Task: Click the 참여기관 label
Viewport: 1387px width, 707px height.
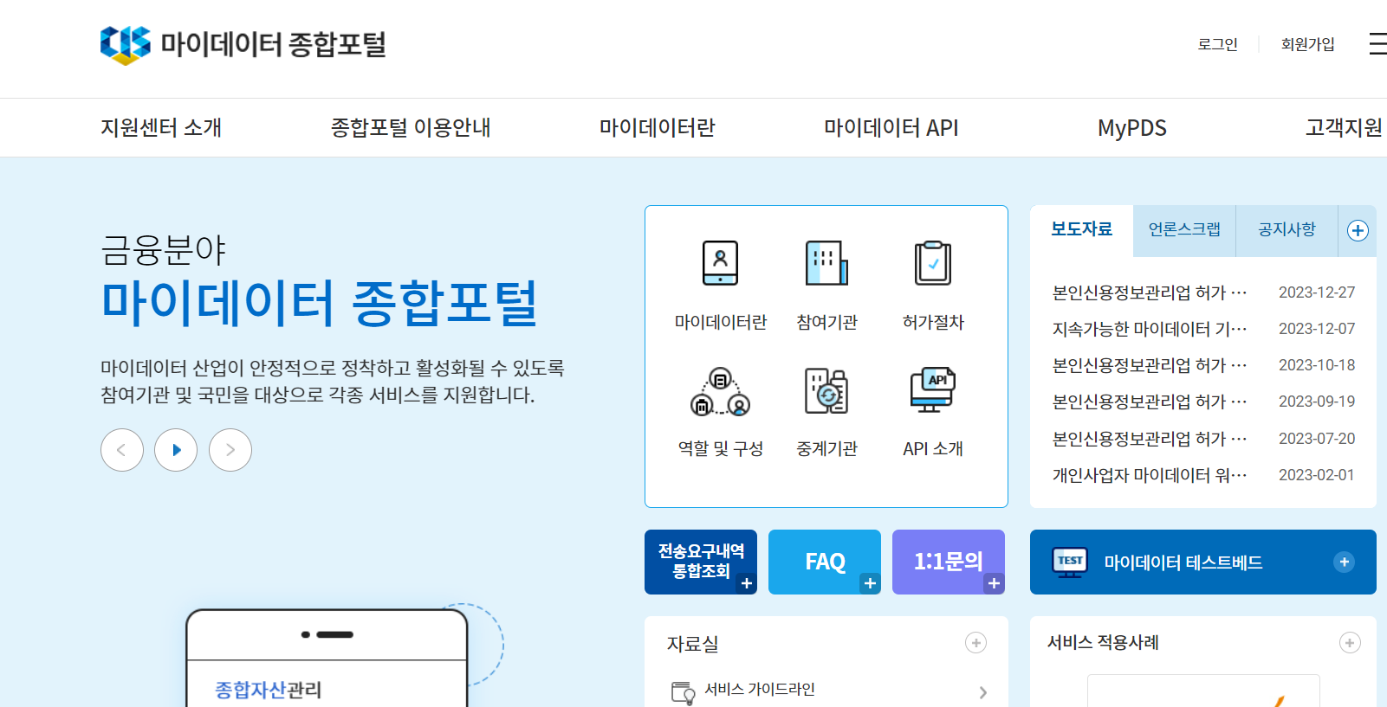Action: [x=826, y=322]
